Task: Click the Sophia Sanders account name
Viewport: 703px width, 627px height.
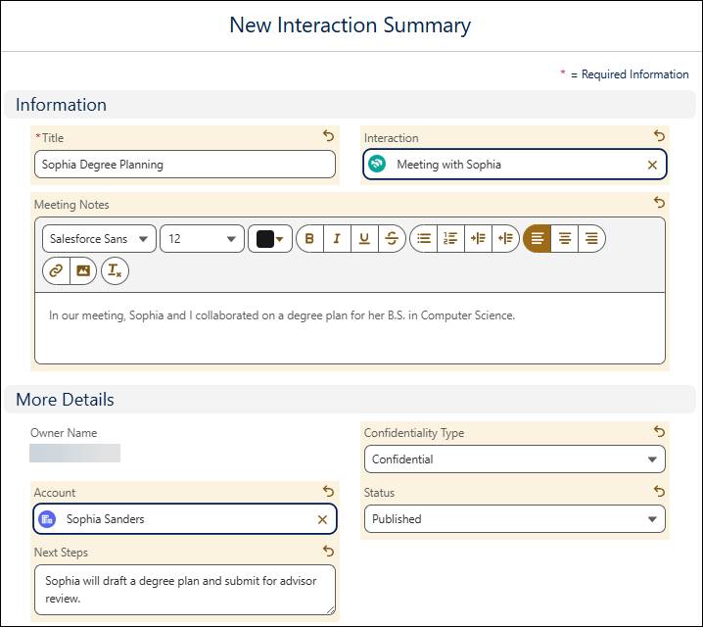Action: (x=106, y=519)
